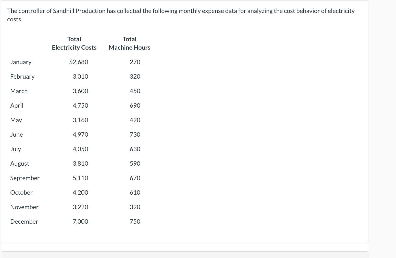Click the Total Electricity Costs column header
This screenshot has width=396, height=258.
(x=74, y=43)
